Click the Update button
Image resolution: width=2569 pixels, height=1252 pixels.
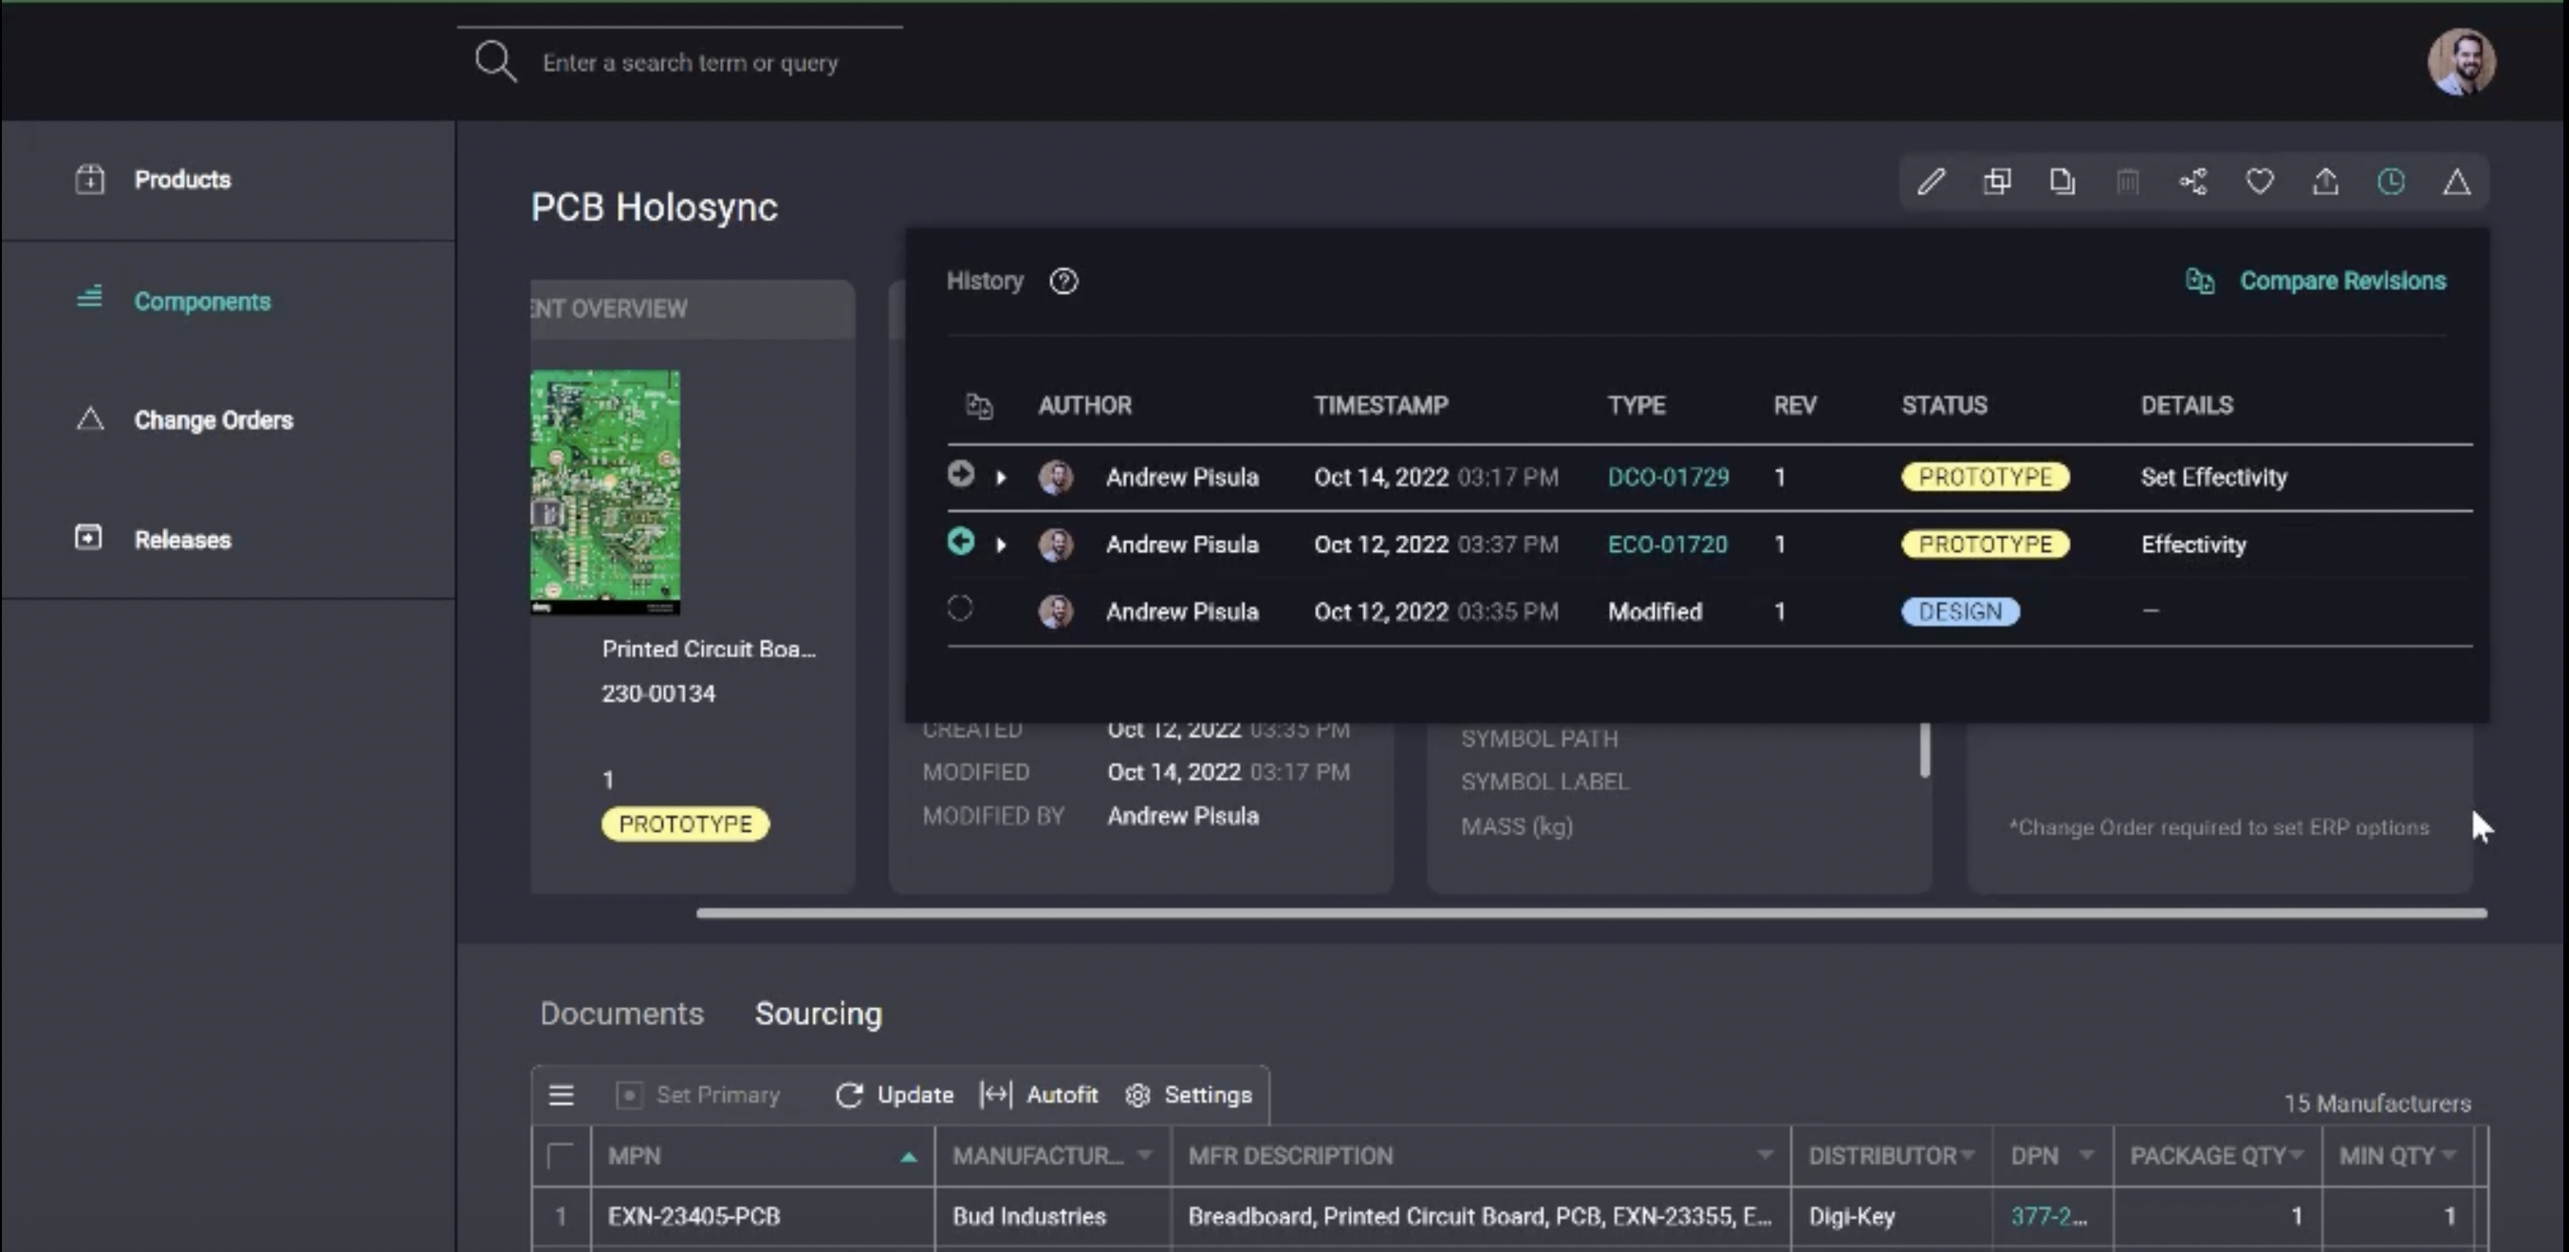[895, 1095]
